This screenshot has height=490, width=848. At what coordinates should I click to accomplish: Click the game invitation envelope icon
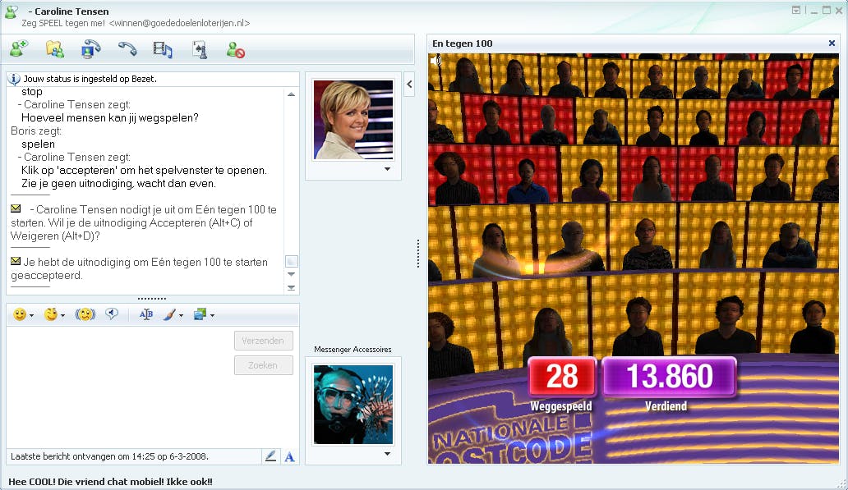16,208
